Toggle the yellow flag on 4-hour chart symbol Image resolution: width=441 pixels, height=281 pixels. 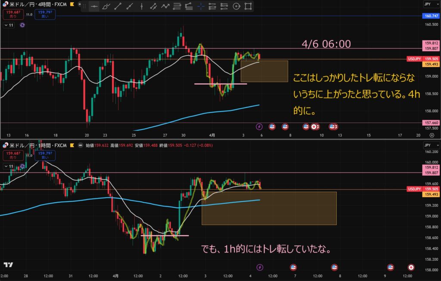pyautogui.click(x=71, y=5)
